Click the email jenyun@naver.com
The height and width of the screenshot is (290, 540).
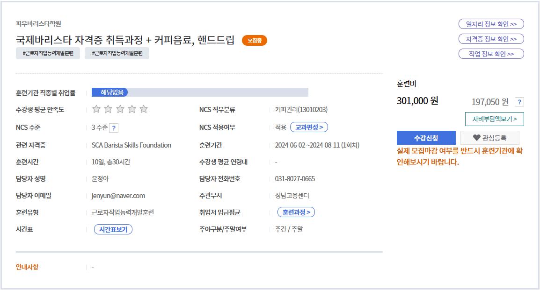click(118, 196)
